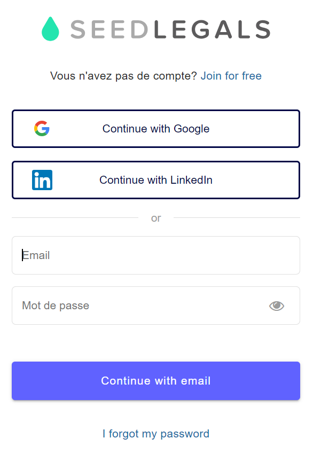The width and height of the screenshot is (321, 454).
Task: Click the green SeedLegals droplet logo icon
Action: click(50, 29)
